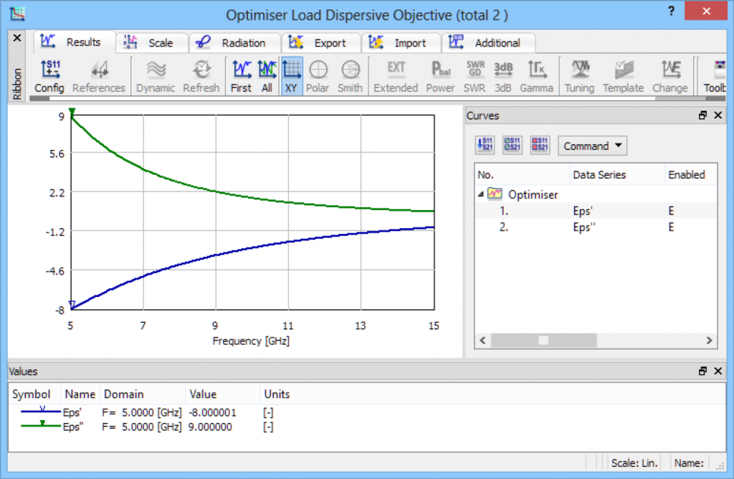Click the first S11/S21 icon in Curves panel
Viewport: 734px width, 479px height.
(x=485, y=146)
